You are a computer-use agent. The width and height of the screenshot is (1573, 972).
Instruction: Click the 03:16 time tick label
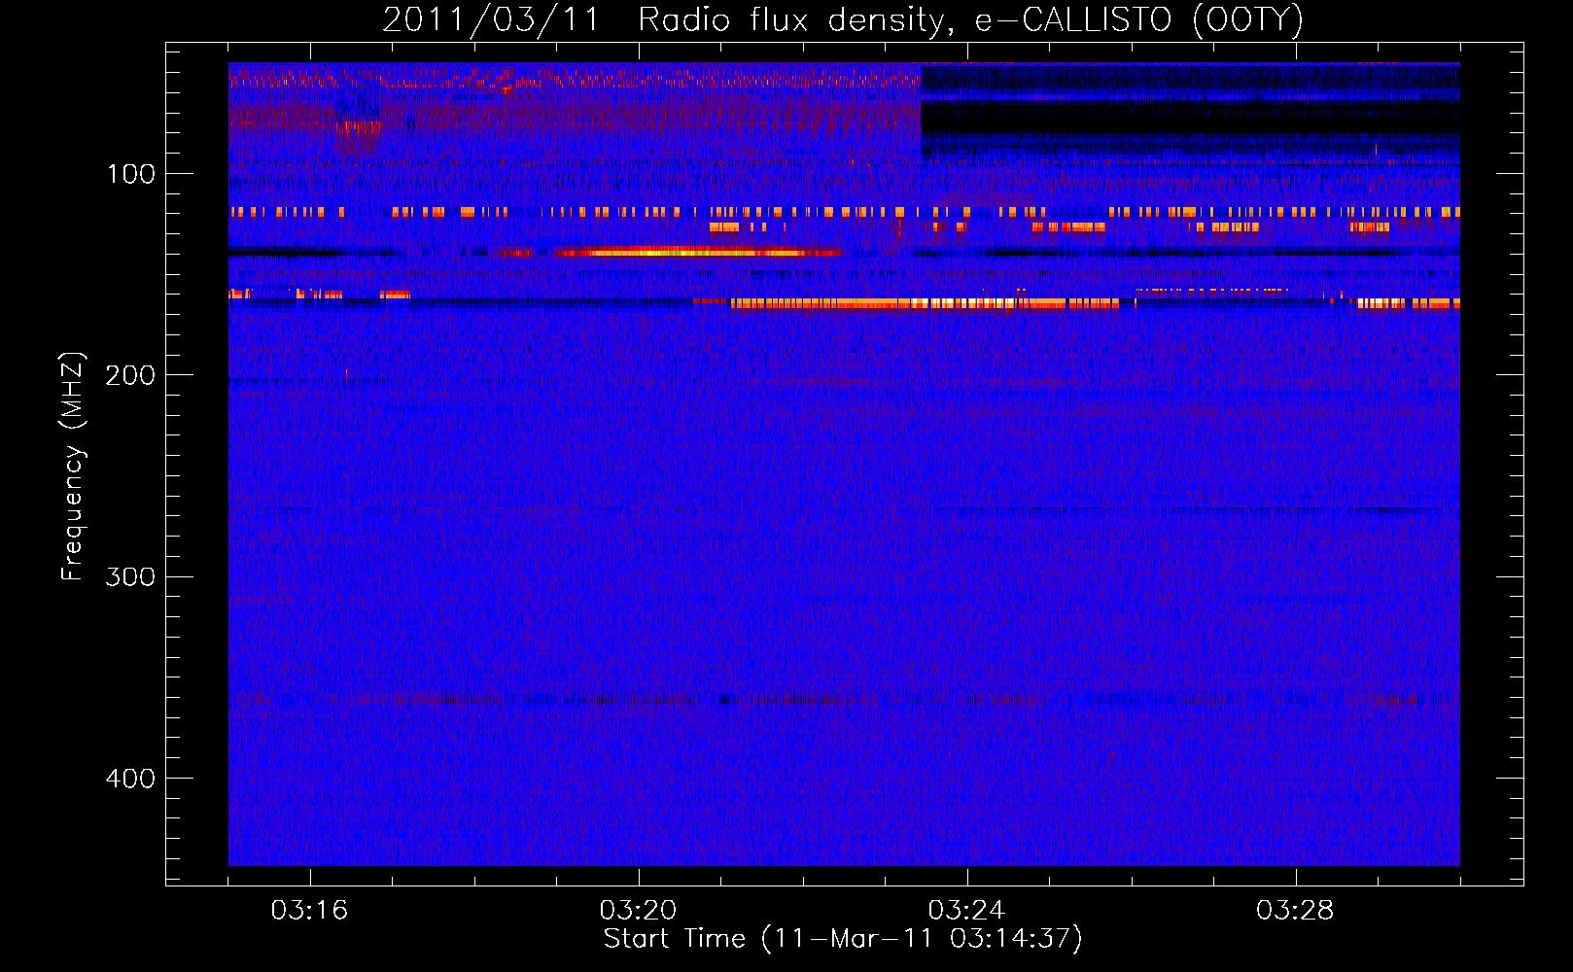309,911
